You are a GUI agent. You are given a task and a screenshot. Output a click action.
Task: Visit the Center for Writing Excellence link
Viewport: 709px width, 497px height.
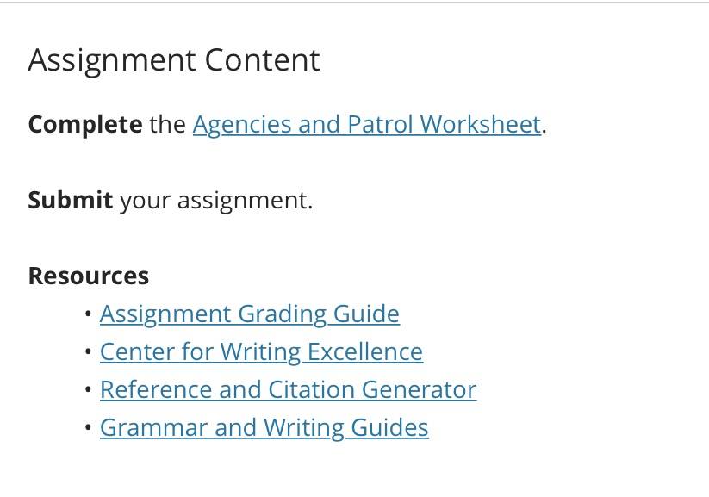tap(261, 351)
